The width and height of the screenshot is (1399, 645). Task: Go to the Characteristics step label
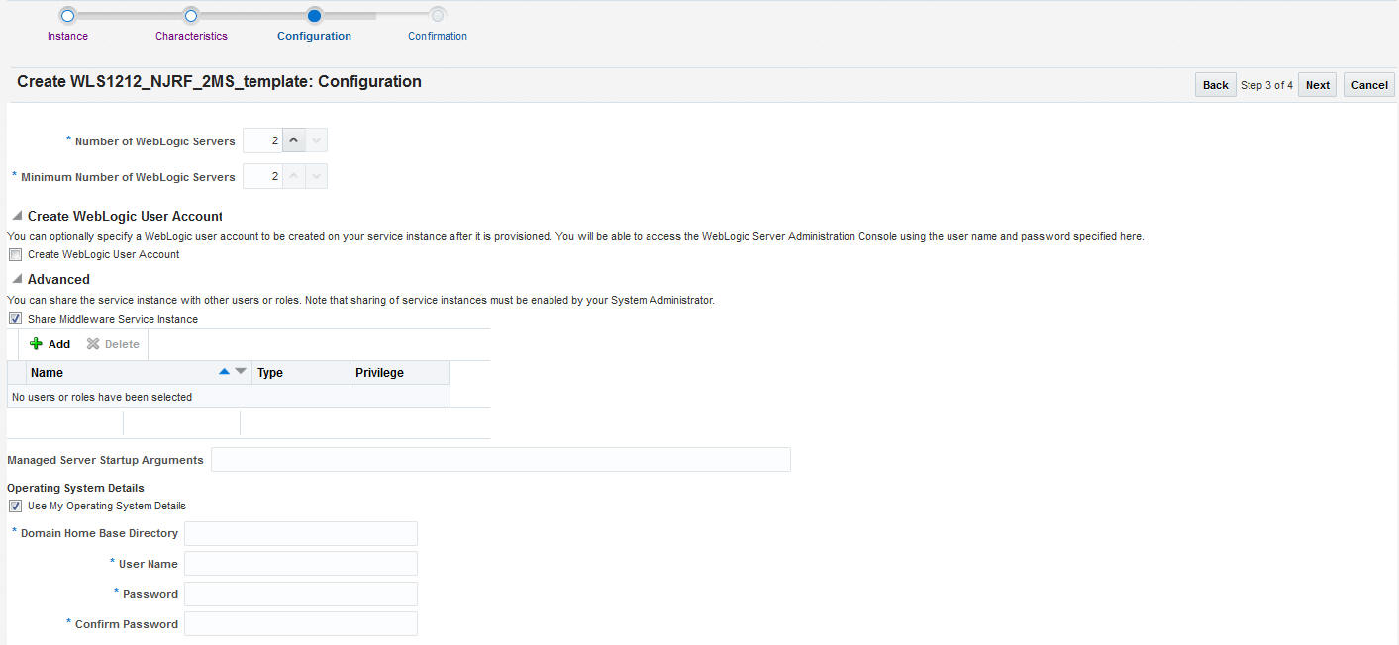[191, 36]
